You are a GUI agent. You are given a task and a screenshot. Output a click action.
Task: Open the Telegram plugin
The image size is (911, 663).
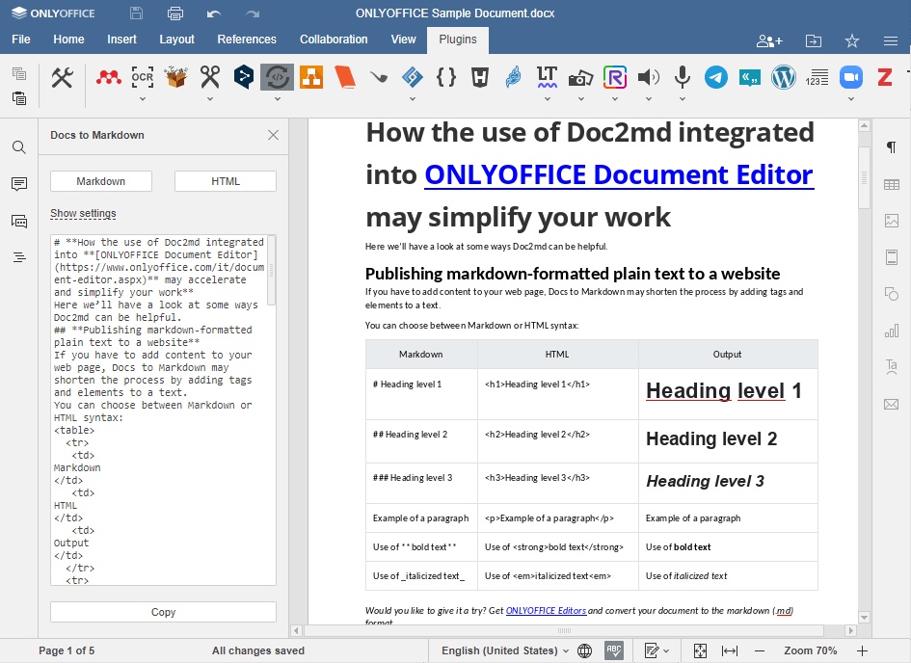point(715,77)
